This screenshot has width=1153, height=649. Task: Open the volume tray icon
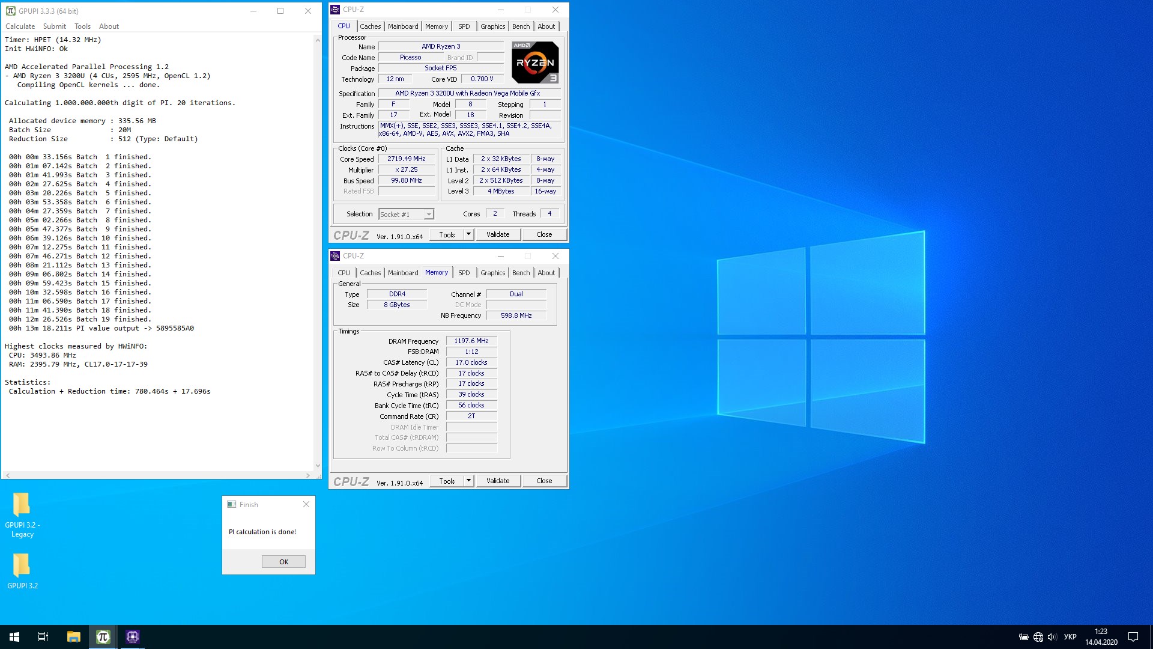1052,637
